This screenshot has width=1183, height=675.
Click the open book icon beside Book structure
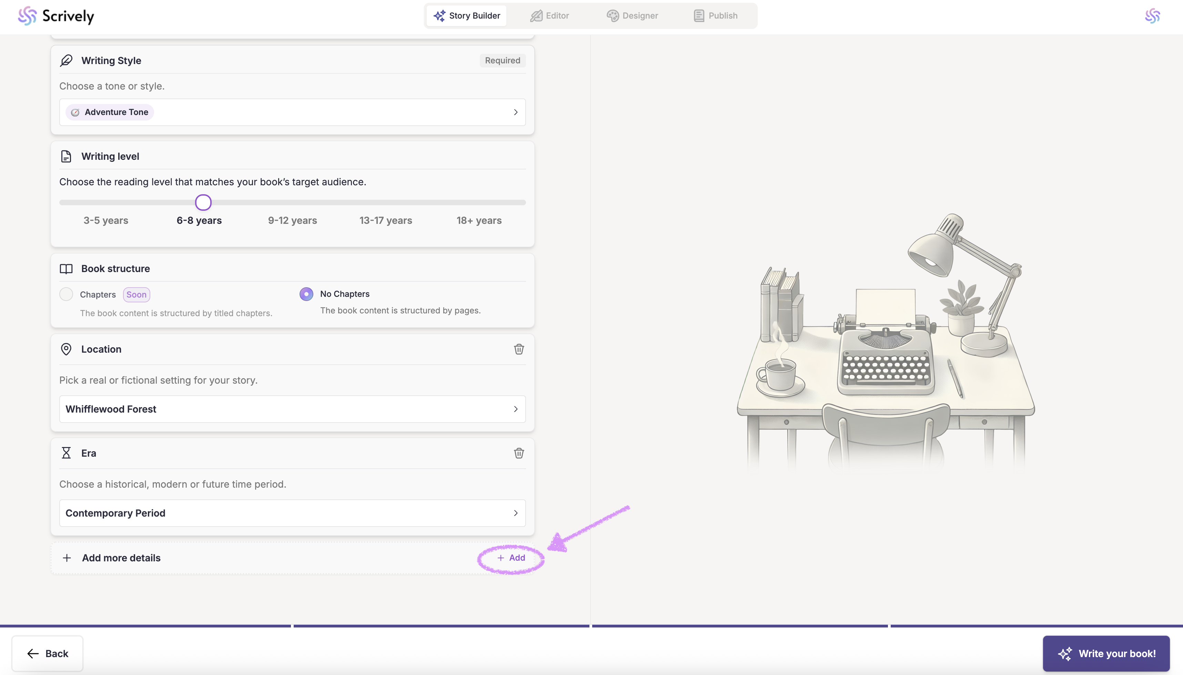click(66, 269)
